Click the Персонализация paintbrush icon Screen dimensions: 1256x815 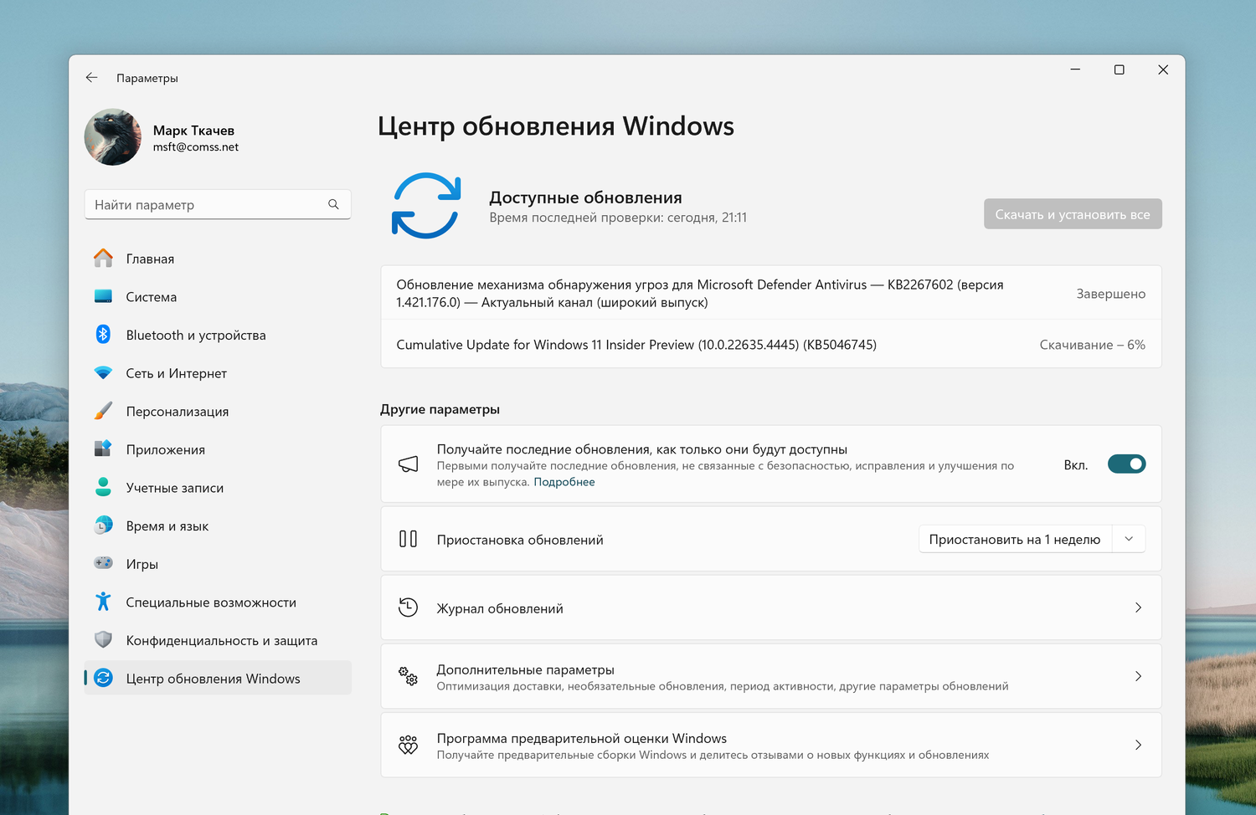pos(103,411)
